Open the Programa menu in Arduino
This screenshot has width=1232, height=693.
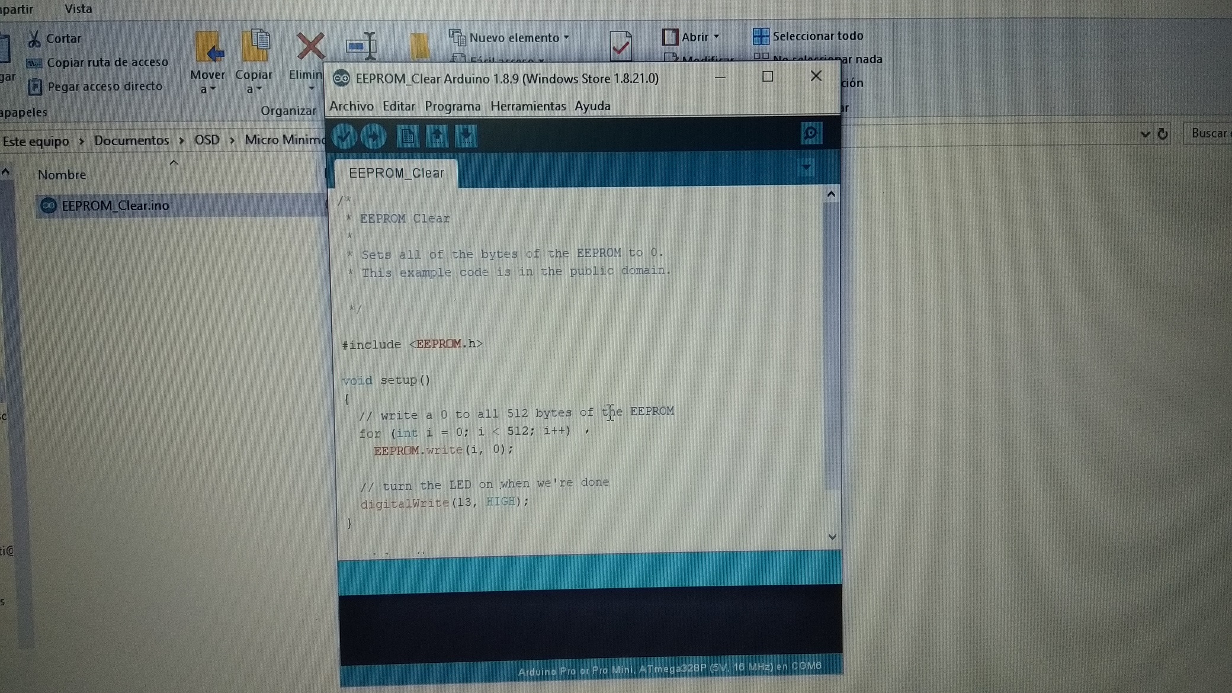(x=453, y=107)
